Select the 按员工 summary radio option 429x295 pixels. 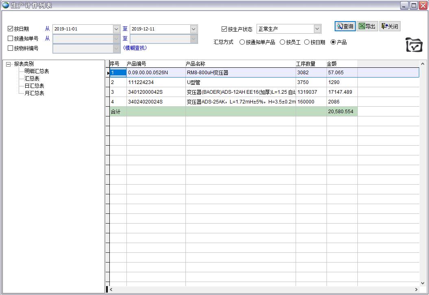(x=282, y=42)
